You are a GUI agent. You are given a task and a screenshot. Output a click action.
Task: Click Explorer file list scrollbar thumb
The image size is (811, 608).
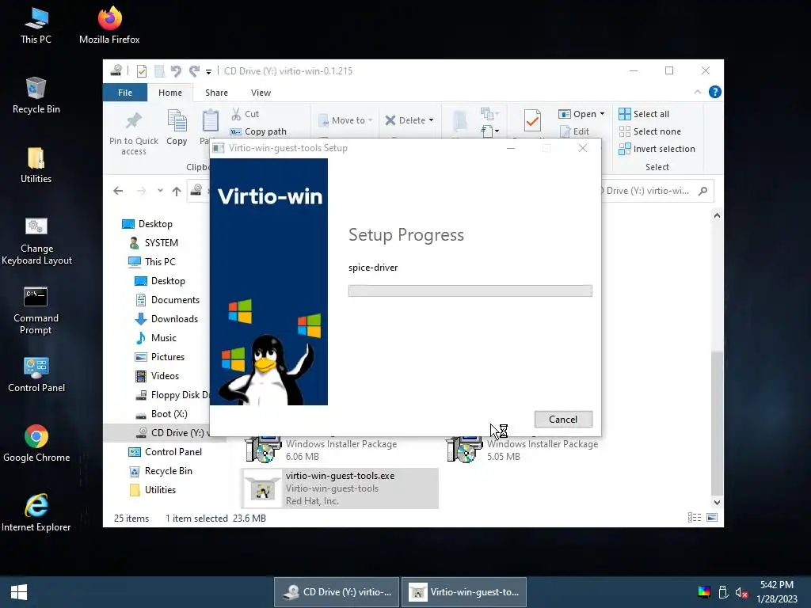(x=716, y=423)
